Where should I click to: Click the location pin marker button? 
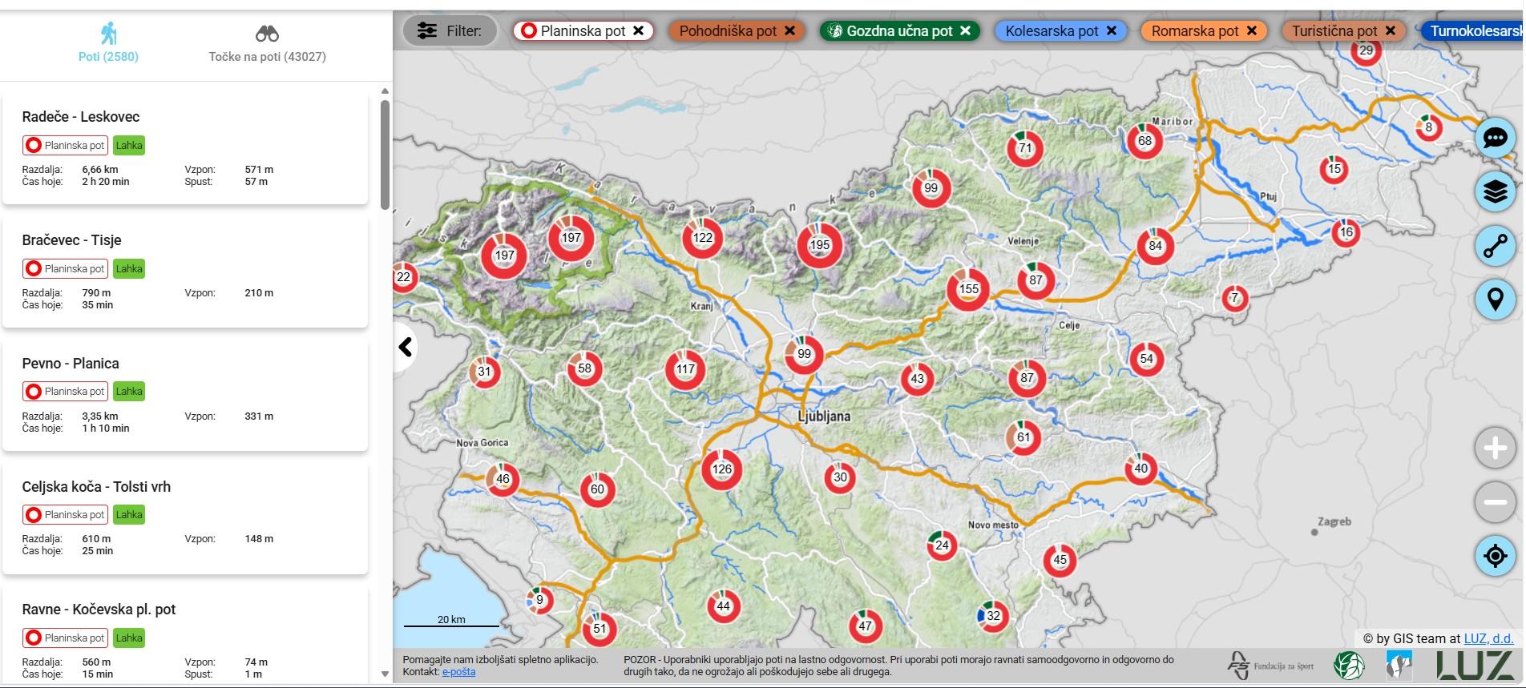coord(1495,300)
